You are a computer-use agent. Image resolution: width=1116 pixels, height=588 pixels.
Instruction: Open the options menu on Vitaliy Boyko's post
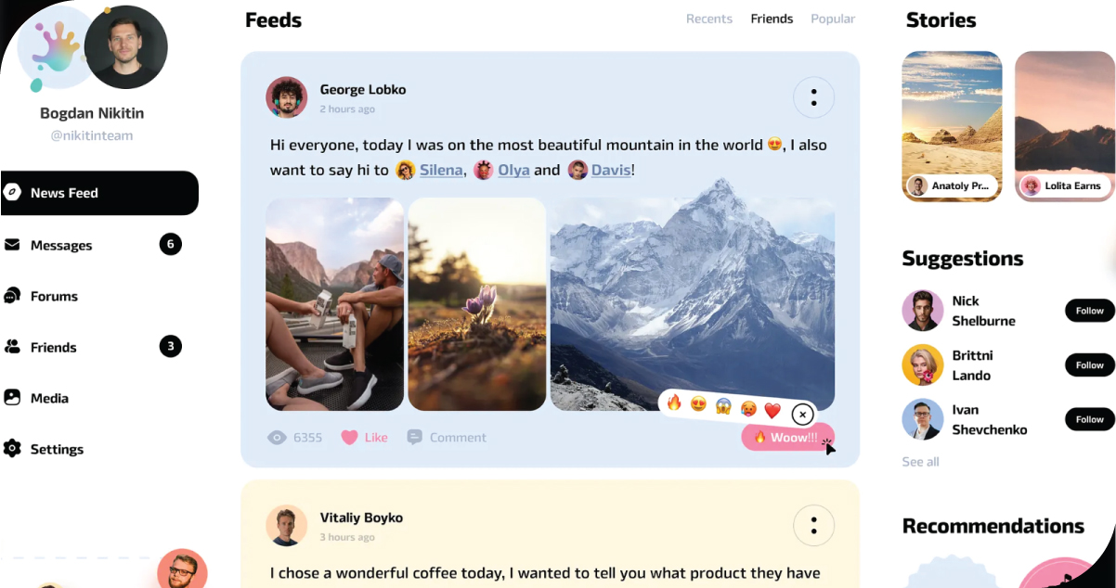pyautogui.click(x=813, y=525)
